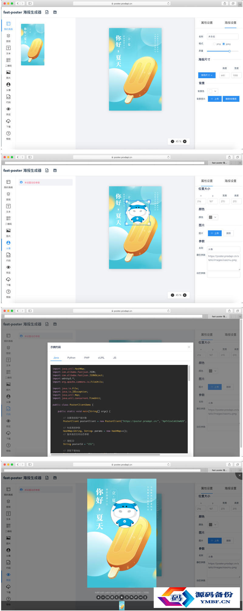Screen dimensions: 243x611
Task: Open 常用尺寸 dropdown in top window
Action: point(207,75)
